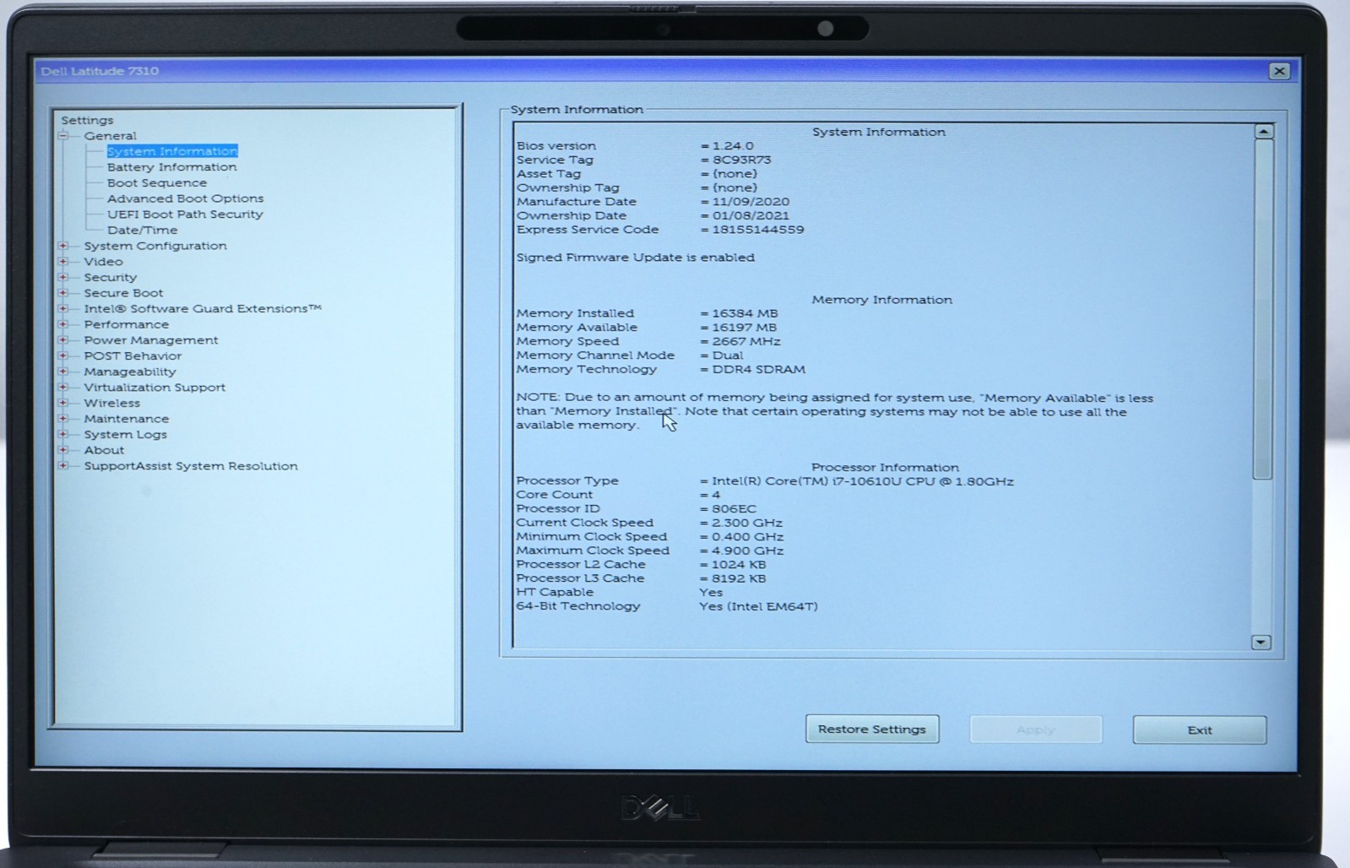
Task: Expand the Security settings node
Action: point(63,277)
